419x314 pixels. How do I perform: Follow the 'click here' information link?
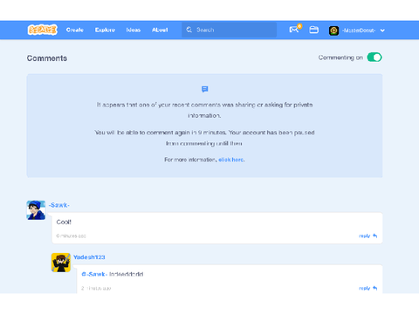pos(231,160)
